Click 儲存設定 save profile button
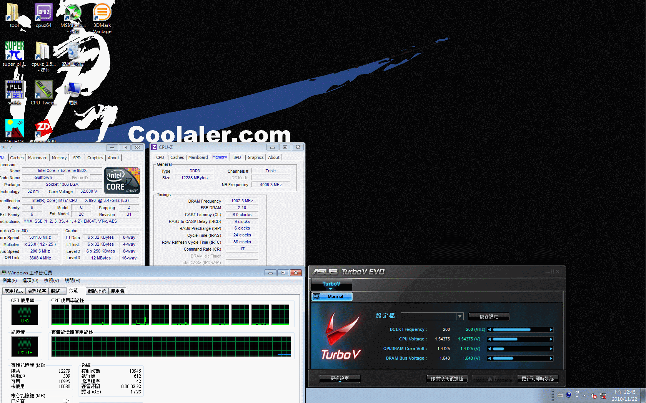Screen dimensions: 646x403 [489, 317]
